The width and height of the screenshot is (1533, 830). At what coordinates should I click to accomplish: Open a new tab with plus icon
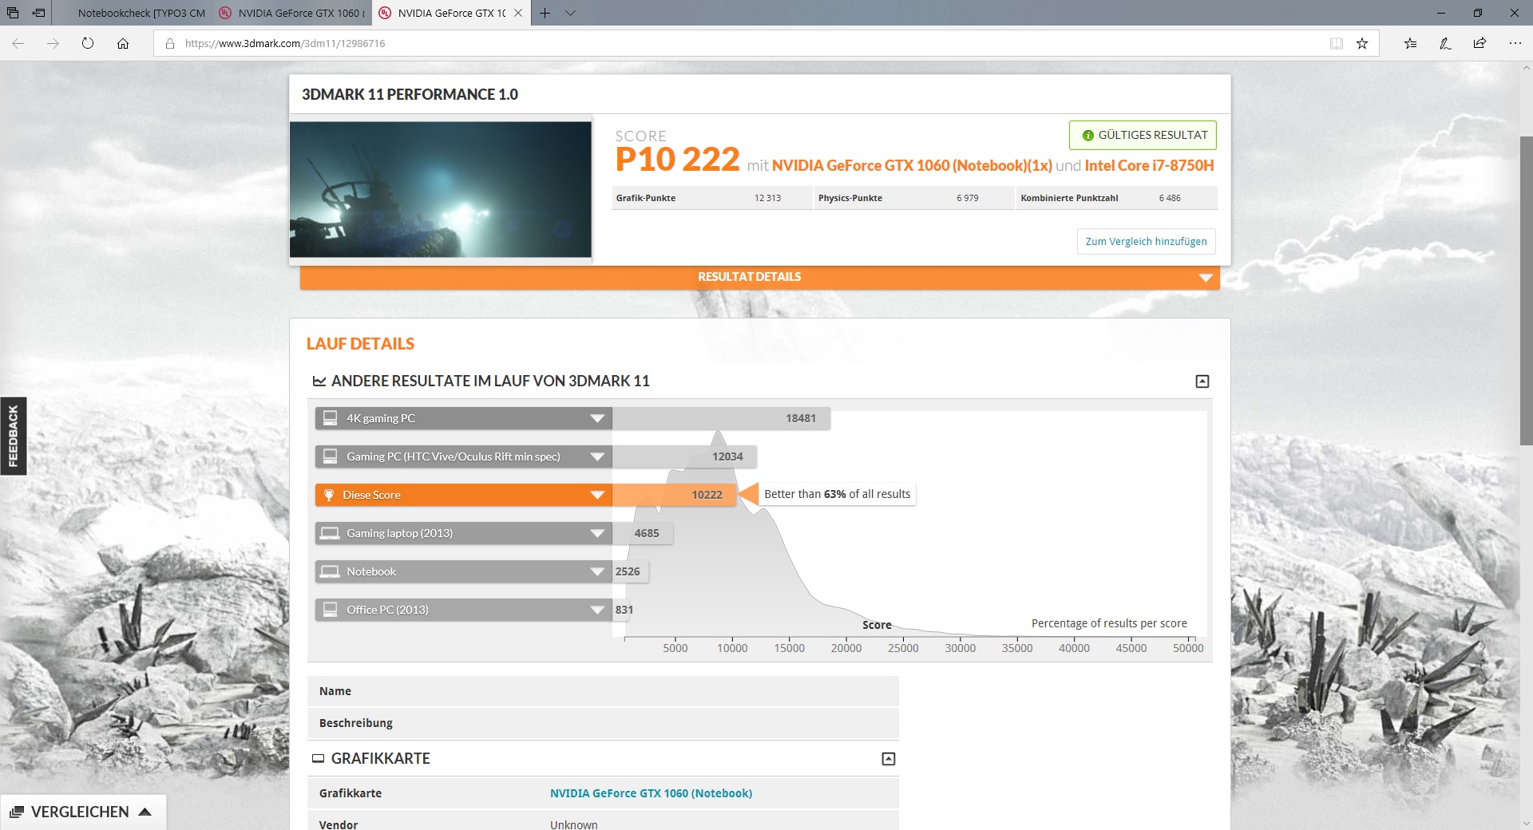click(545, 13)
